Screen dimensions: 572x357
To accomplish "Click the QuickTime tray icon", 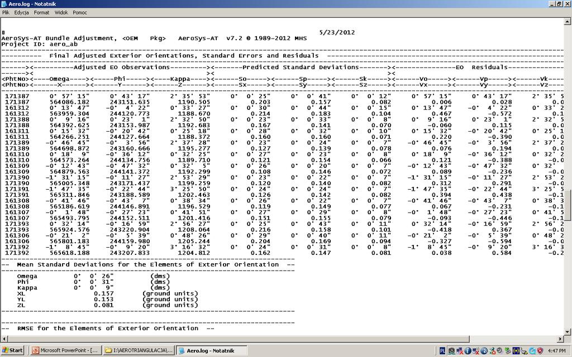I will pyautogui.click(x=532, y=351).
